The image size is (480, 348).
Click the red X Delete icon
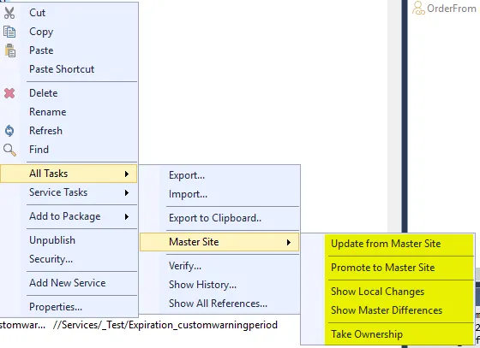point(9,93)
